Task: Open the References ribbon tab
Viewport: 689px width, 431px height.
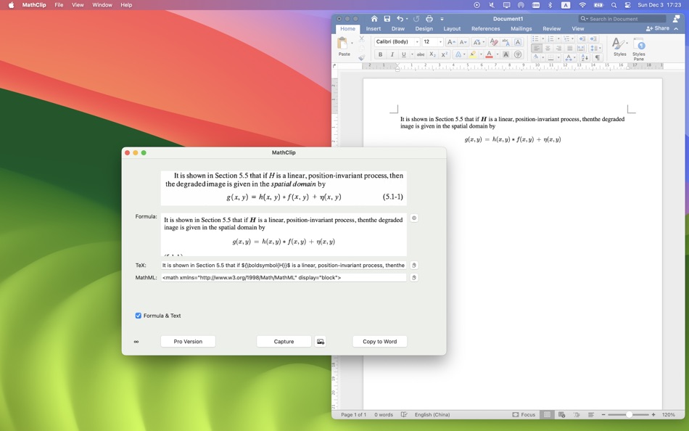Action: [485, 28]
